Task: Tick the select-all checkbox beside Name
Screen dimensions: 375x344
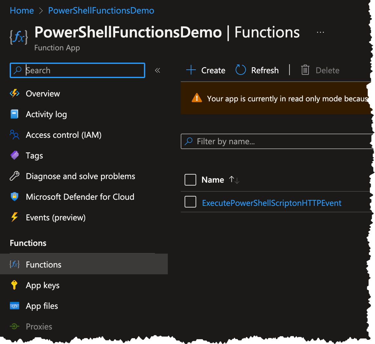Action: [x=190, y=180]
